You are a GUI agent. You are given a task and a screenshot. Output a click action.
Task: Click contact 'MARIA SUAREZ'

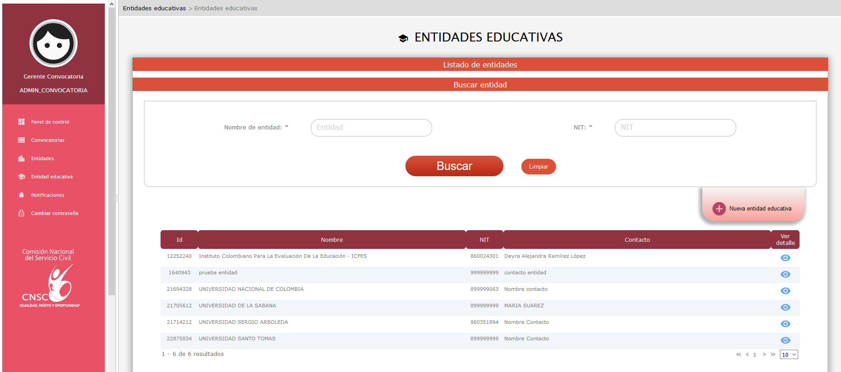524,306
